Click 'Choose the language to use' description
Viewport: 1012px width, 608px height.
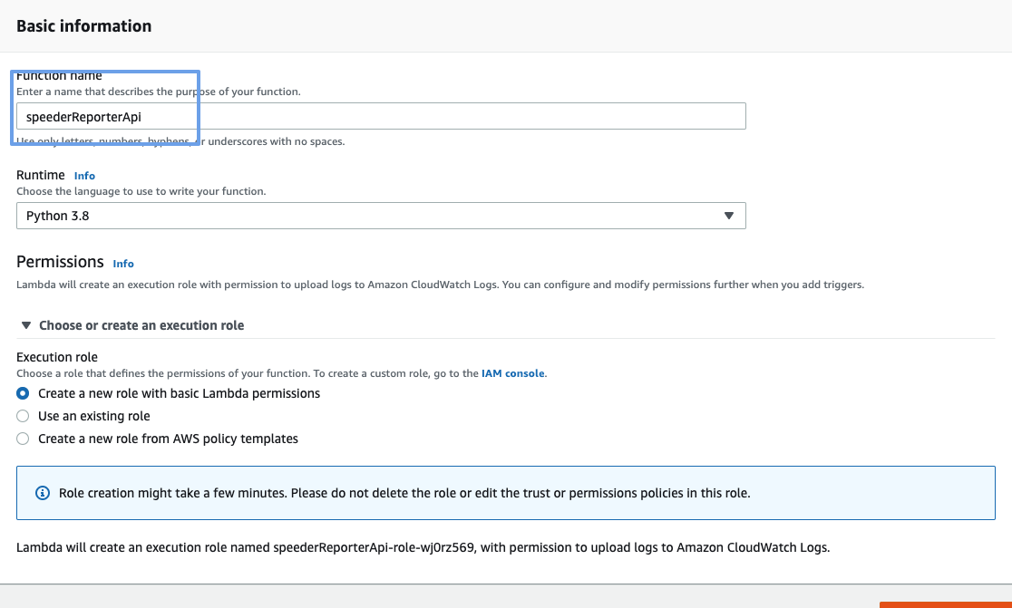141,191
